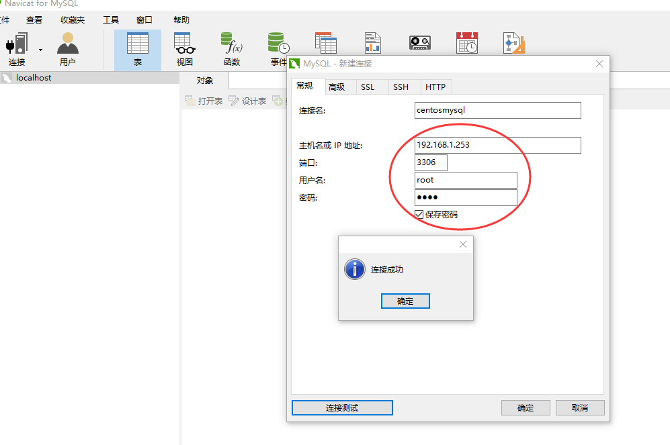Close the MySQL 新建连接 dialog
Image resolution: width=670 pixels, height=445 pixels.
click(599, 64)
